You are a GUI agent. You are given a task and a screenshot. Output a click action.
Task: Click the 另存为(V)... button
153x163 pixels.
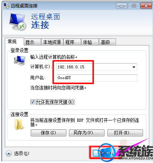pyautogui.click(x=87, y=133)
